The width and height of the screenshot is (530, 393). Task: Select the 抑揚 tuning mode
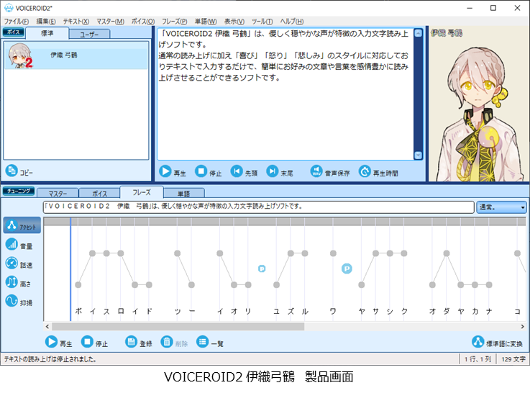[x=19, y=301]
